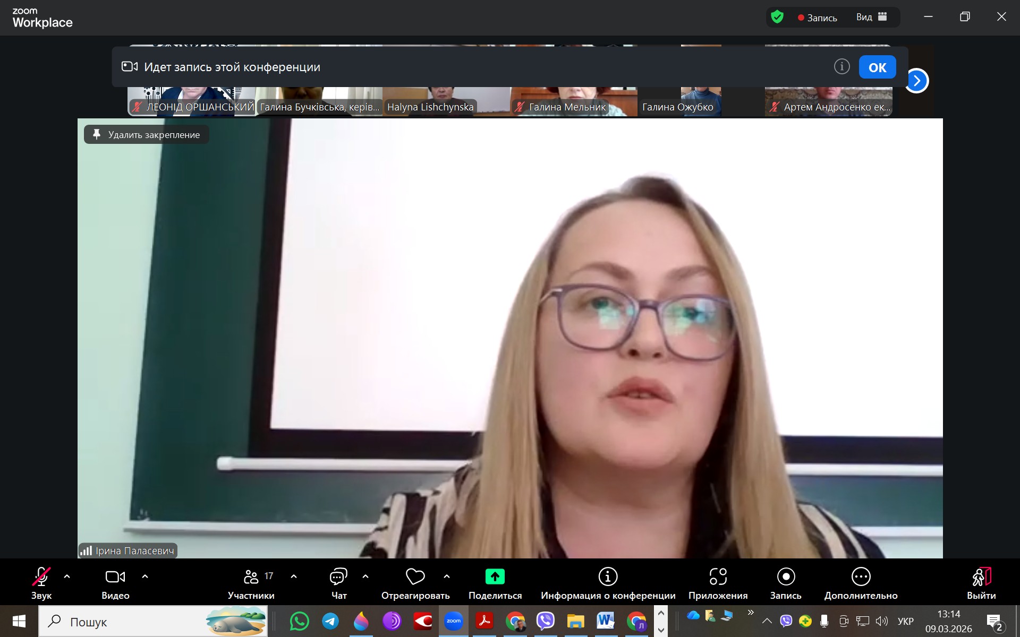The image size is (1020, 637).
Task: Expand video options arrow next to Видео
Action: (145, 576)
